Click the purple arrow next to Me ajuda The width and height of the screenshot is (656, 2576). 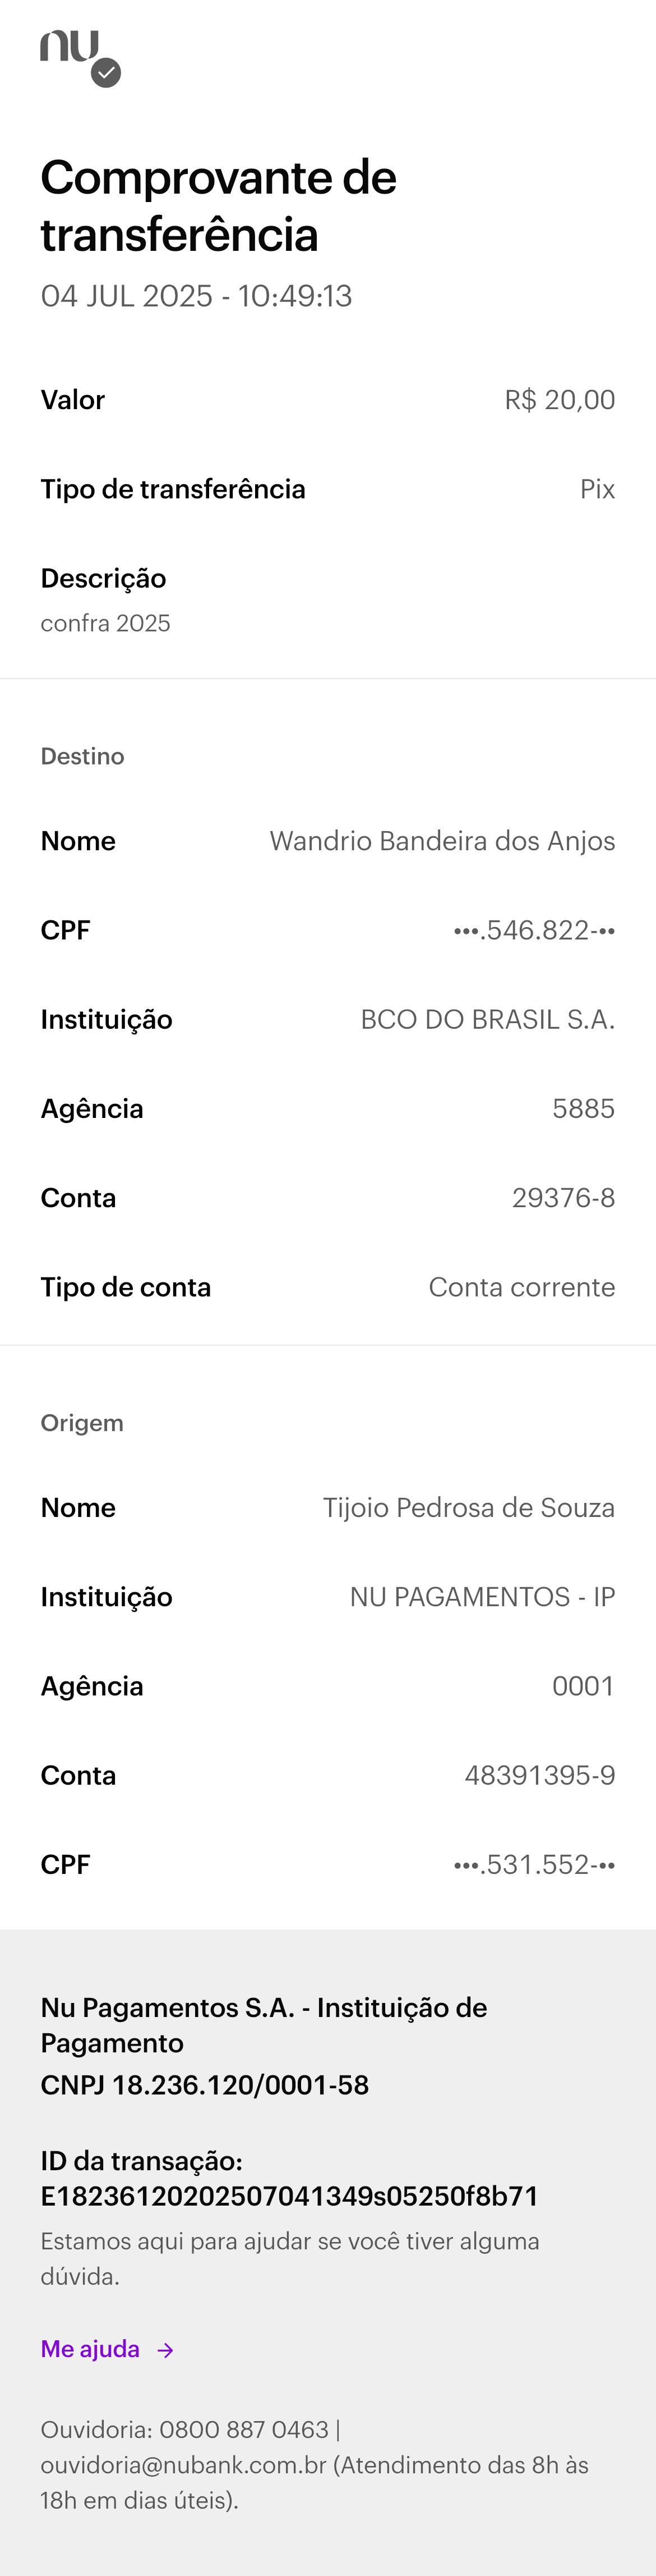166,2349
